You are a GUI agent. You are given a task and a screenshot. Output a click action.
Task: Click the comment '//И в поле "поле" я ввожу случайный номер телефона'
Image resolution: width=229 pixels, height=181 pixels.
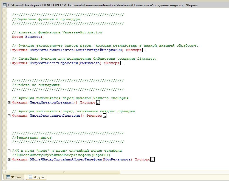click(x=67, y=151)
